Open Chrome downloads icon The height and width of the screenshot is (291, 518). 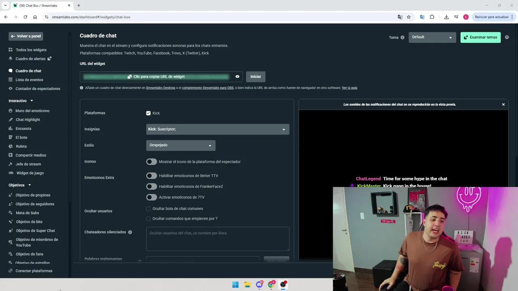pyautogui.click(x=446, y=17)
